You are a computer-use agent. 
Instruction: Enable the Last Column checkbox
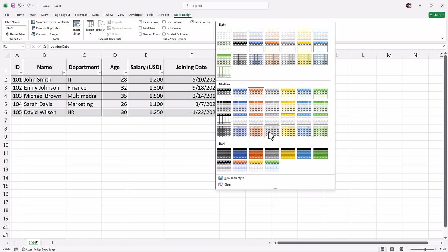(164, 28)
